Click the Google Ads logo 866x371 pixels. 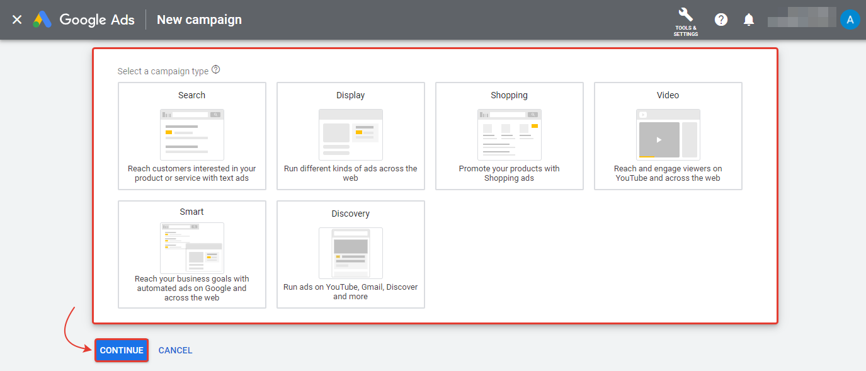(x=84, y=20)
